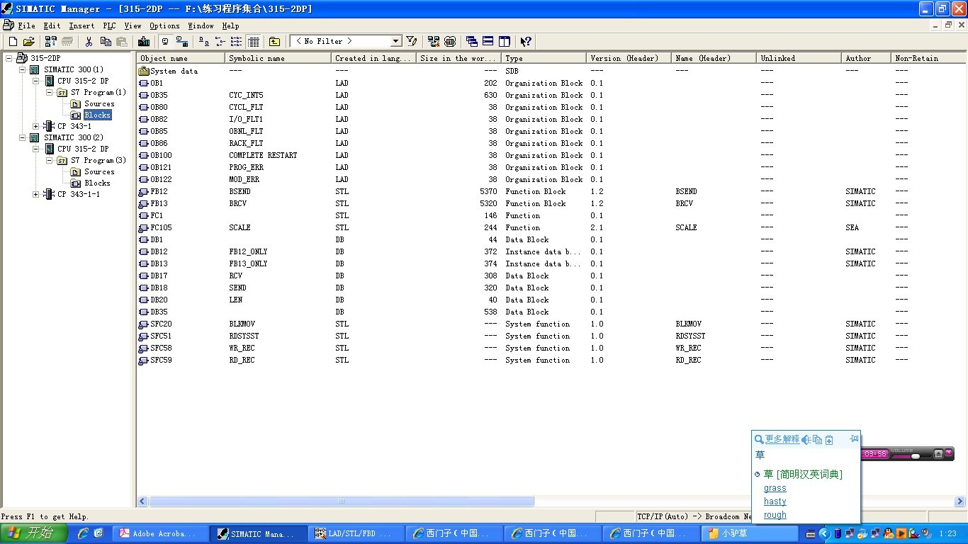Click the New Project toolbar icon
This screenshot has width=968, height=544.
click(x=13, y=42)
